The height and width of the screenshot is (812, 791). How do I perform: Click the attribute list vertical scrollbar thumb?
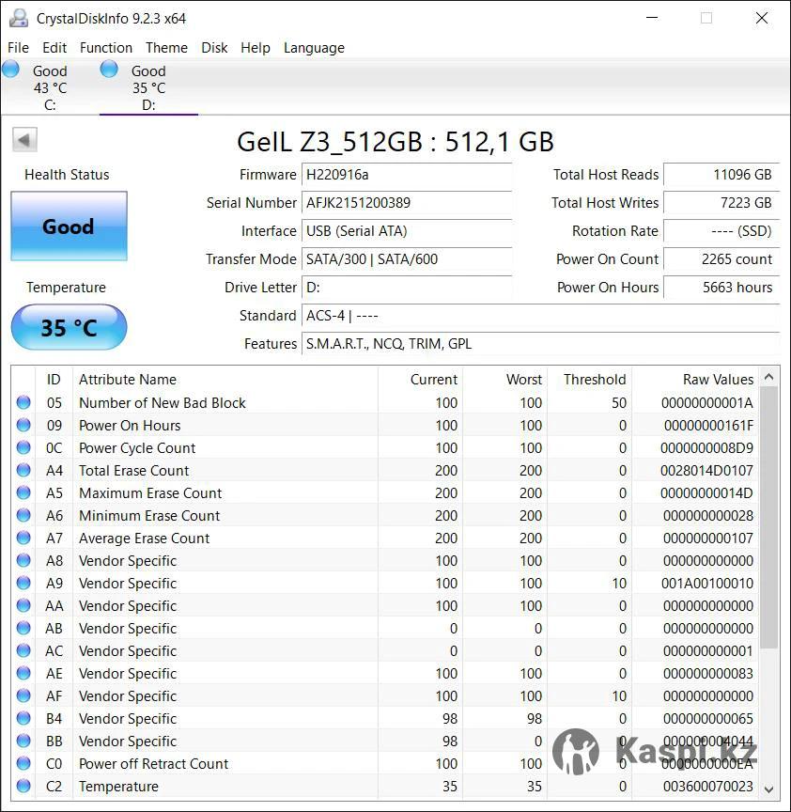(769, 518)
